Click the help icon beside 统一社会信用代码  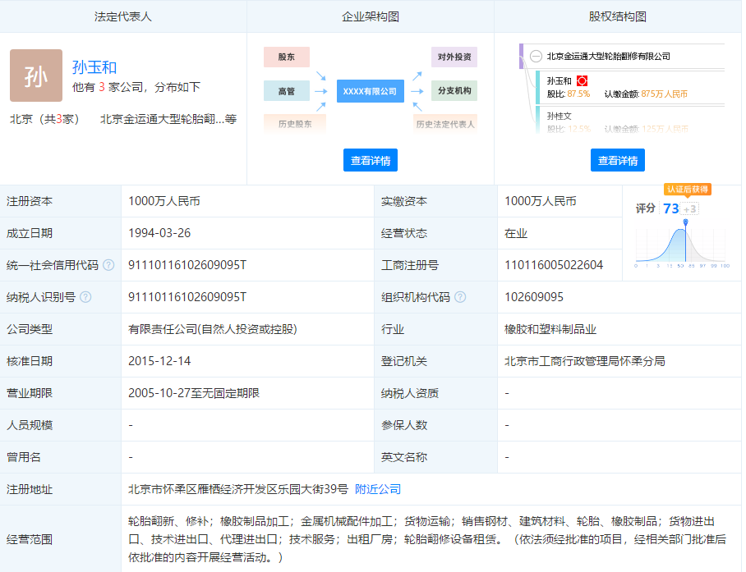tap(108, 265)
